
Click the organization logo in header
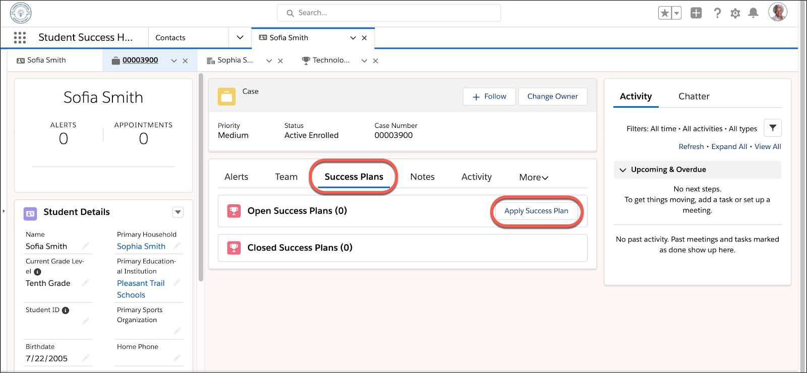(21, 13)
